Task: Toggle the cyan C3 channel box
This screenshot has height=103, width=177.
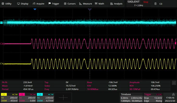Action: (x=45, y=98)
